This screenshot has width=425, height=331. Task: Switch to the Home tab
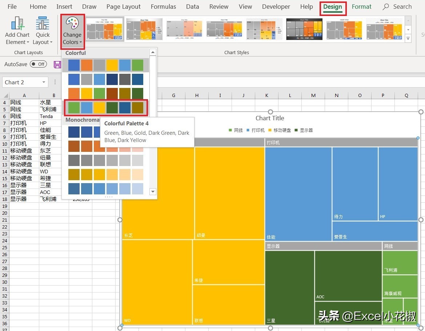38,7
